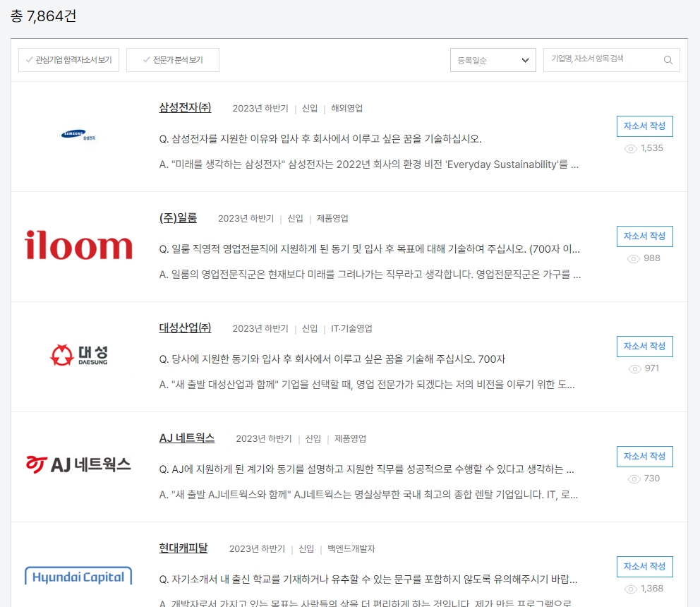The width and height of the screenshot is (700, 607).
Task: Click the AJ 네트웍스 logo image
Action: 78,464
